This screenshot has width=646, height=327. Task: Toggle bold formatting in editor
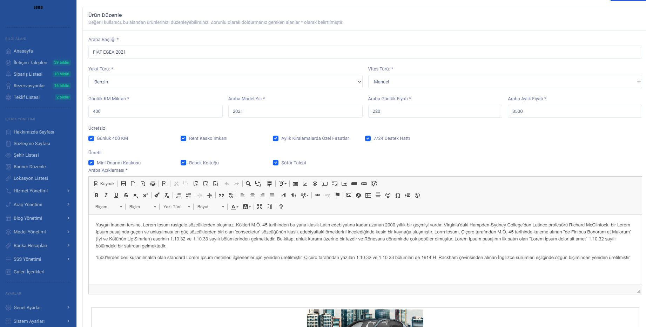(96, 195)
